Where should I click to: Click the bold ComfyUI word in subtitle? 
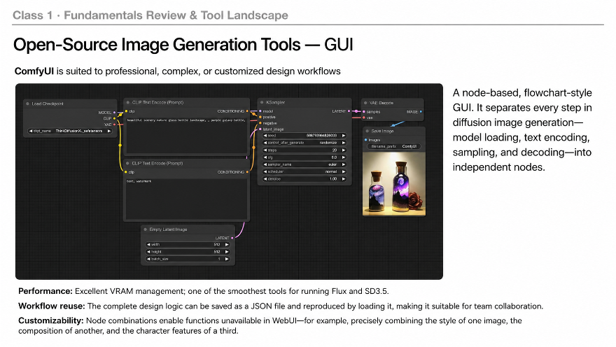tap(34, 71)
